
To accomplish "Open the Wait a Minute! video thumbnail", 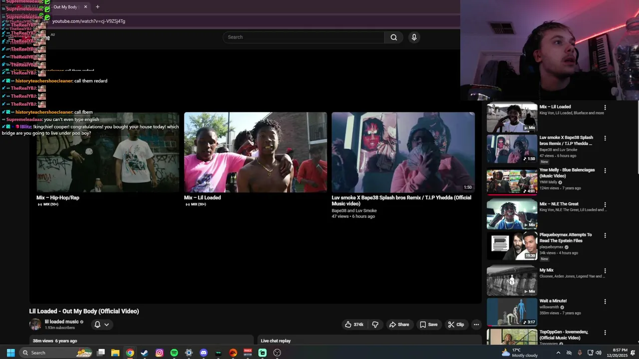I will click(x=512, y=312).
